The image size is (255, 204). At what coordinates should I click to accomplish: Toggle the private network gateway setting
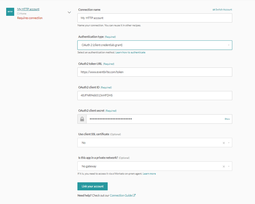click(x=155, y=166)
